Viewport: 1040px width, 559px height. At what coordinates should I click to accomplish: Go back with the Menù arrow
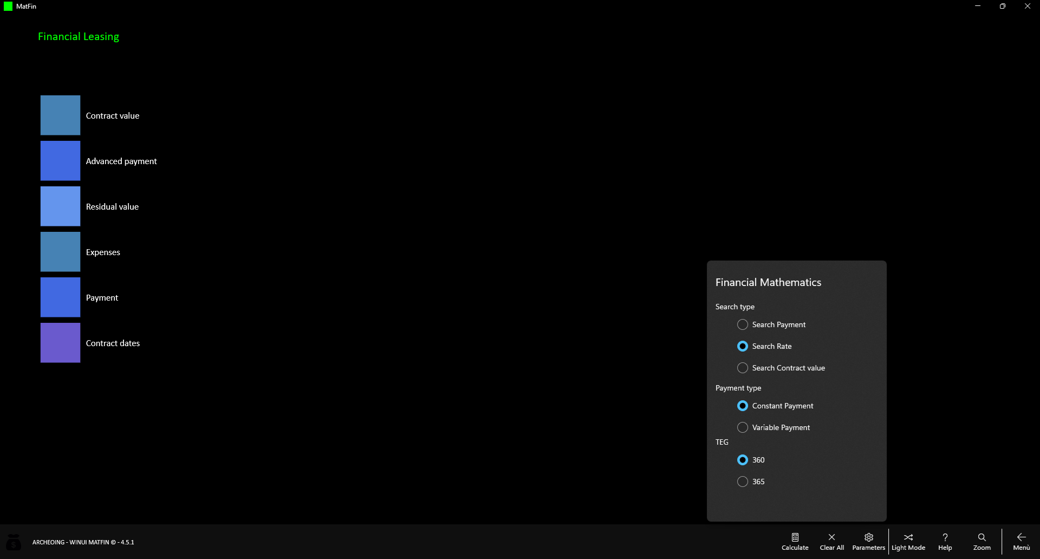[1022, 542]
